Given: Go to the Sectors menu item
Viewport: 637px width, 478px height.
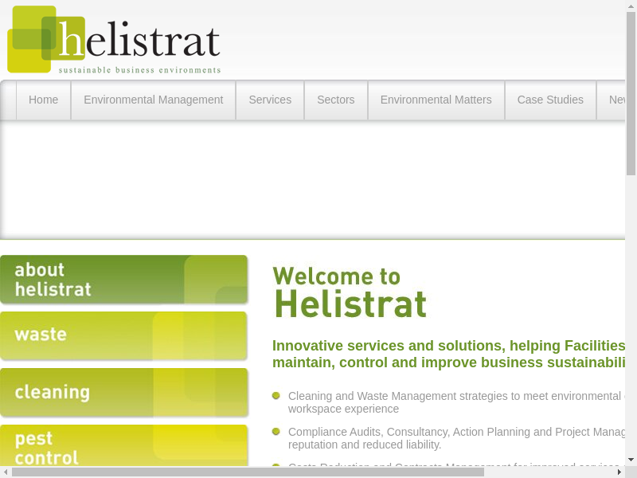Looking at the screenshot, I should pos(335,100).
